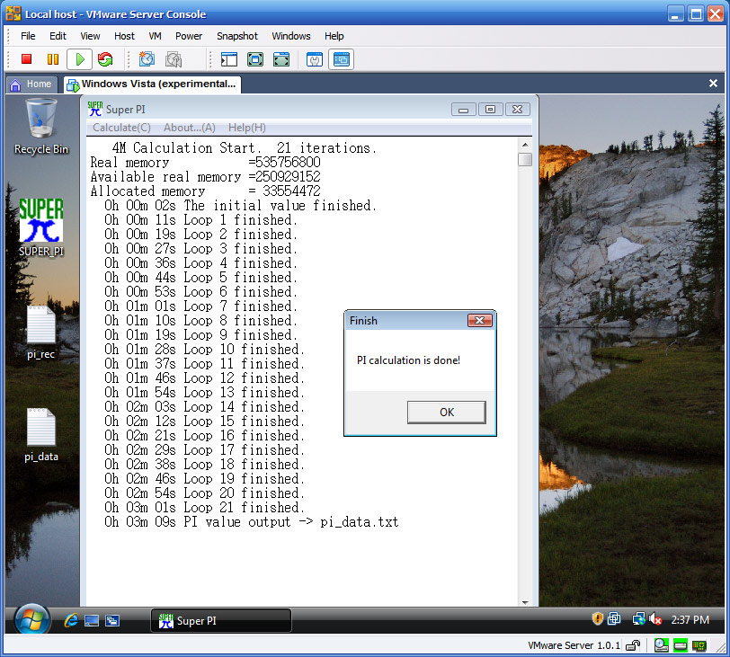
Task: Open Super PI Calculate(C) menu
Action: click(x=121, y=128)
